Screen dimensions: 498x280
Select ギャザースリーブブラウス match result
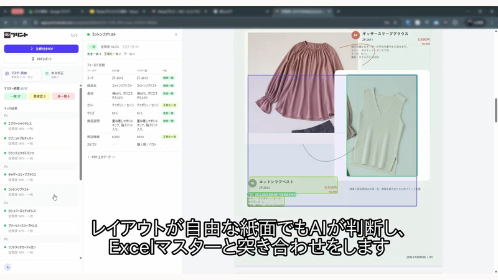tap(40, 177)
